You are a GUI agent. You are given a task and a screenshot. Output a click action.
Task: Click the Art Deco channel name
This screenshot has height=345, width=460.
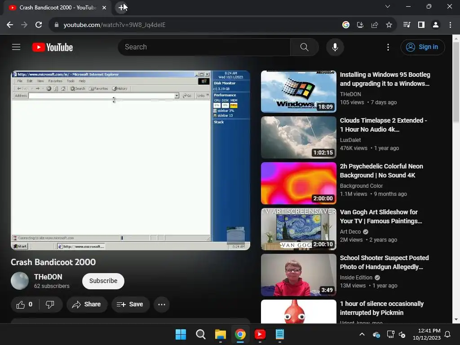pos(350,232)
